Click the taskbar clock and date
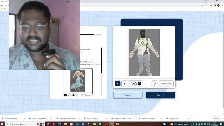Image resolution: width=224 pixels, height=126 pixels. point(215,124)
